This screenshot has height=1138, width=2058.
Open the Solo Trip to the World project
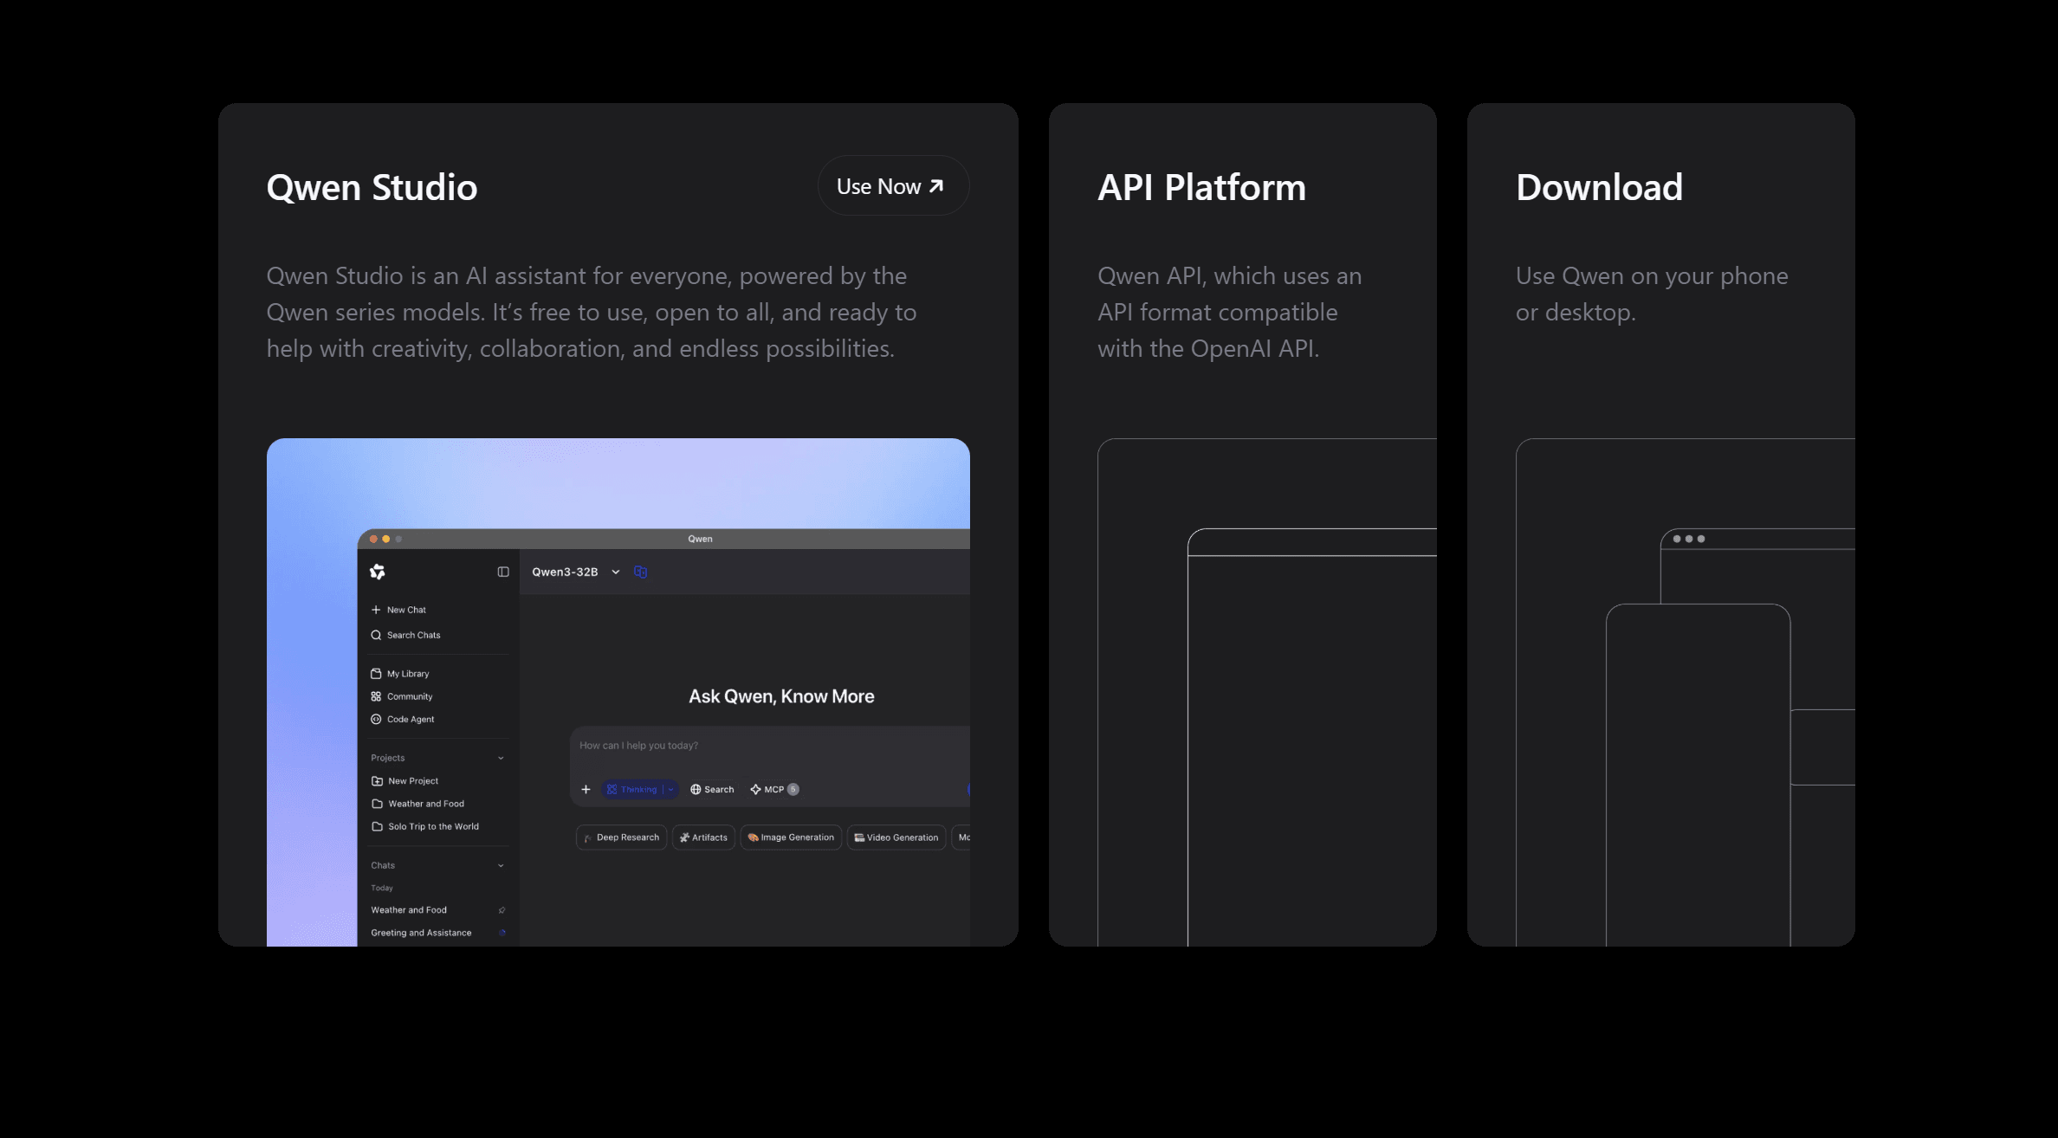pos(425,826)
